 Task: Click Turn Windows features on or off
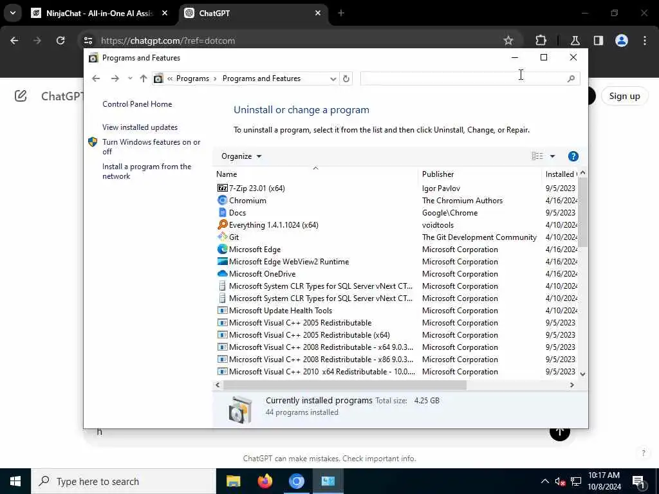(x=151, y=147)
